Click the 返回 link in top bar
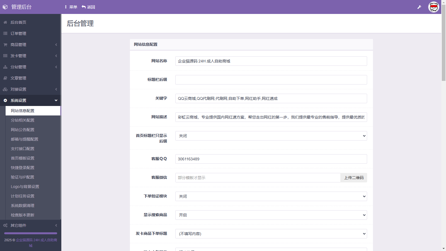The height and width of the screenshot is (251, 446). 88,7
